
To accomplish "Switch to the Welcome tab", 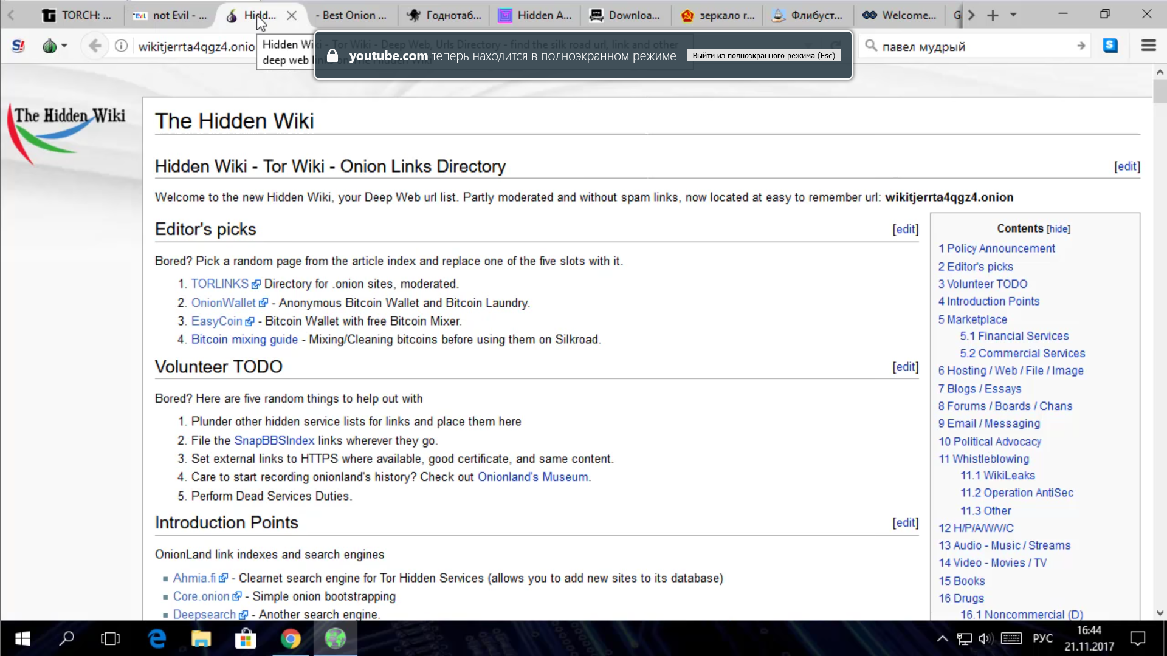I will coord(900,16).
